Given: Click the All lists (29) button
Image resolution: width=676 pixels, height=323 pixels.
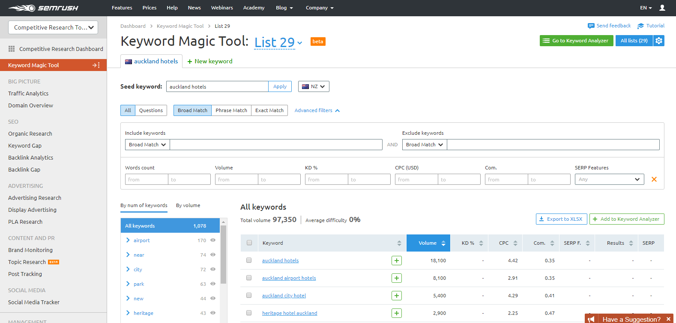Looking at the screenshot, I should (634, 41).
